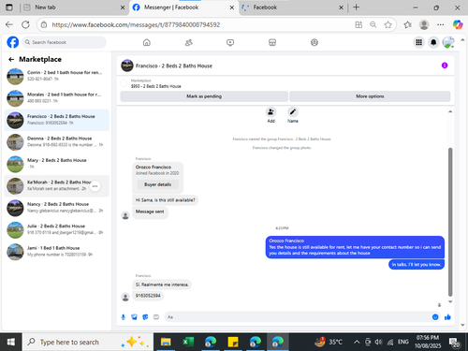The width and height of the screenshot is (468, 351).
Task: Click the Name pencil edit icon
Action: pos(293,111)
